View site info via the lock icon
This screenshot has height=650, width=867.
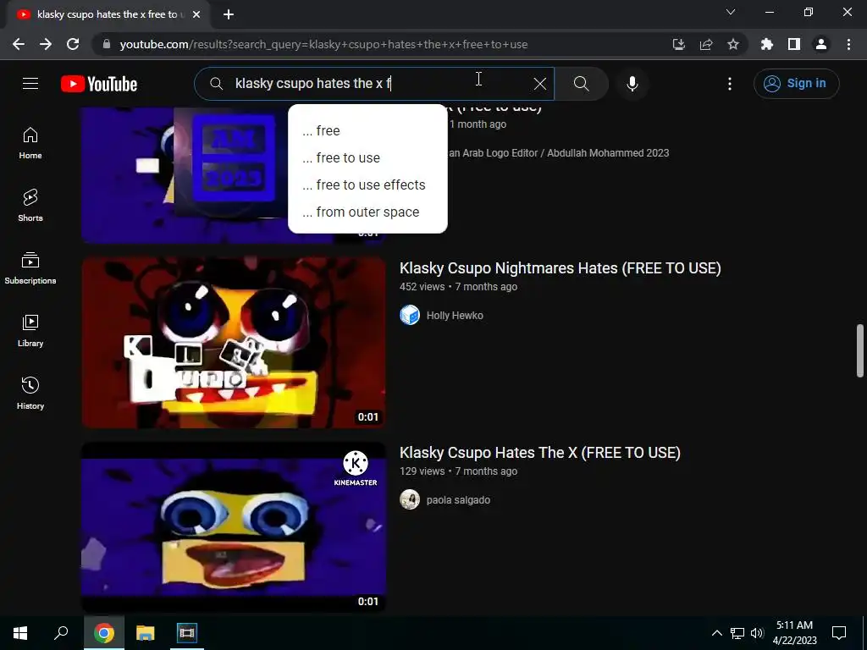pyautogui.click(x=107, y=44)
